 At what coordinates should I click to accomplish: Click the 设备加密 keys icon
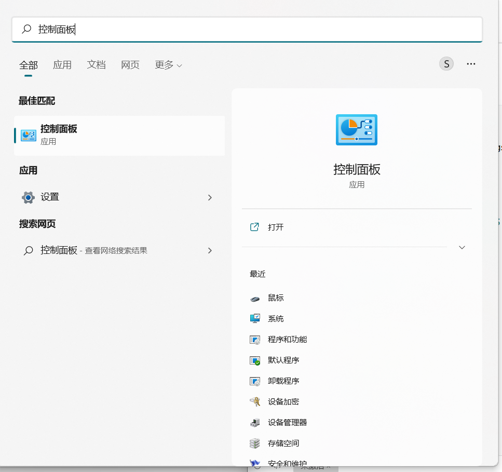click(x=255, y=401)
